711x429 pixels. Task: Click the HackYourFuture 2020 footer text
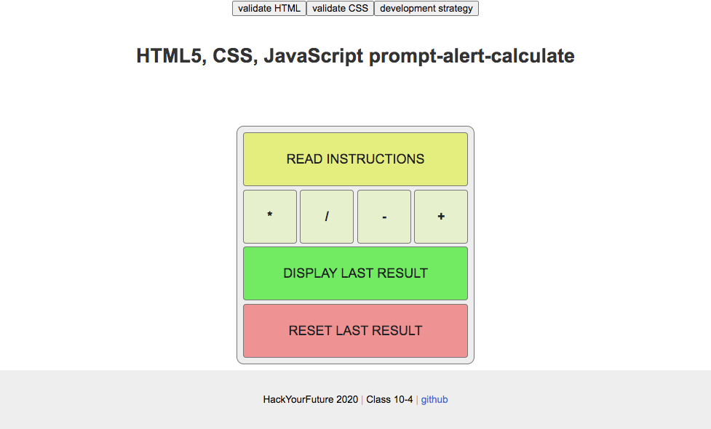click(x=311, y=399)
